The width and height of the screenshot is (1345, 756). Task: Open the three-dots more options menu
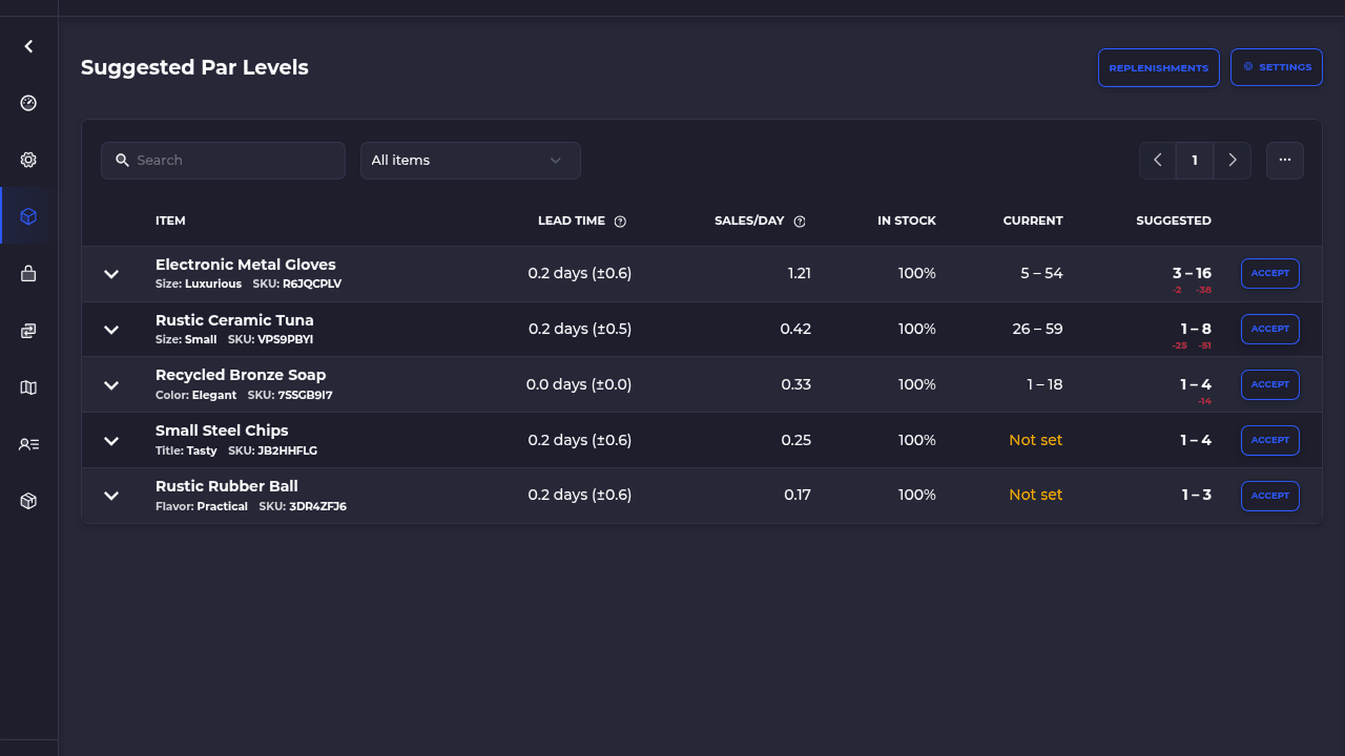coord(1285,160)
